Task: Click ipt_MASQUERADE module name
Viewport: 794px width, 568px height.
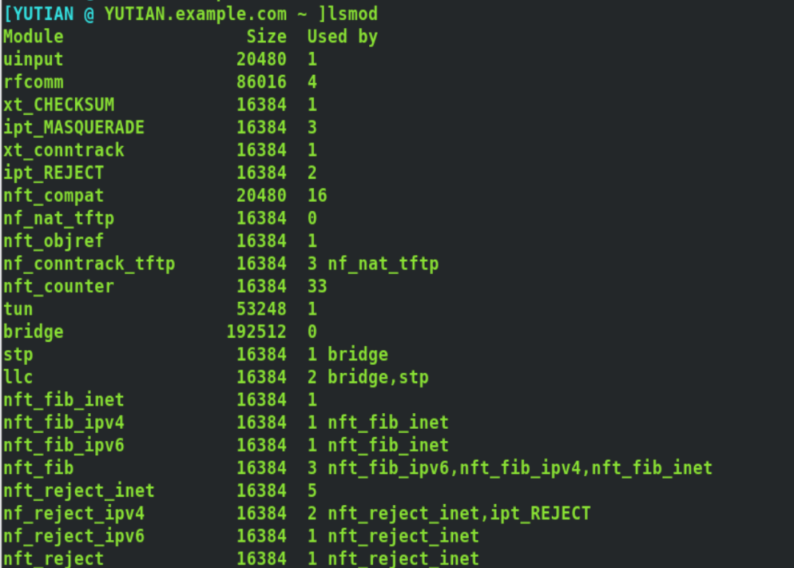Action: (74, 128)
